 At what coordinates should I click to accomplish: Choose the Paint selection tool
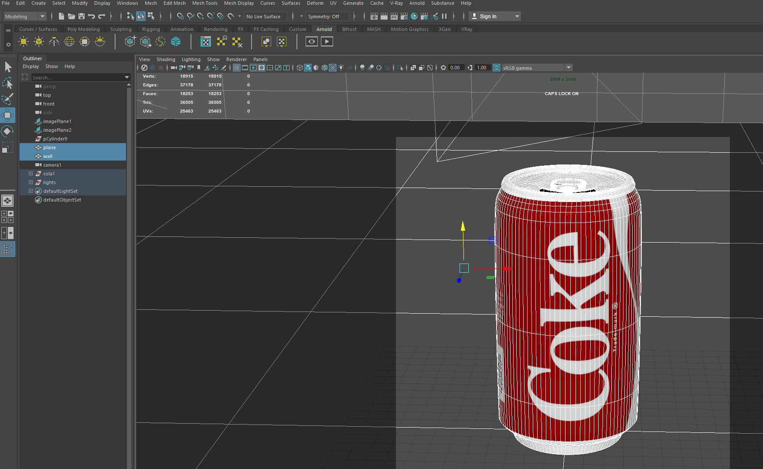point(7,99)
